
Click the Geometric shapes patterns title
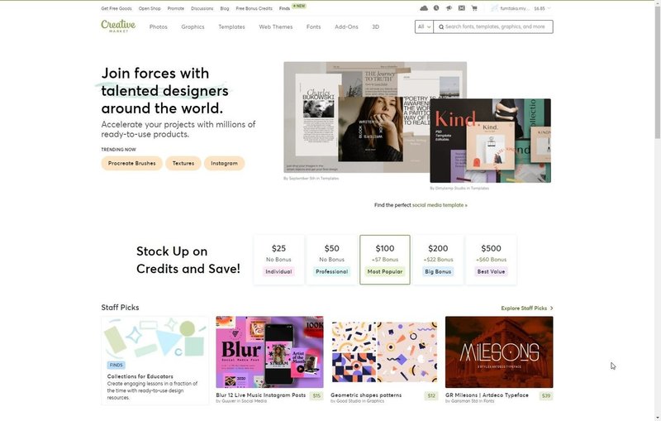[366, 395]
